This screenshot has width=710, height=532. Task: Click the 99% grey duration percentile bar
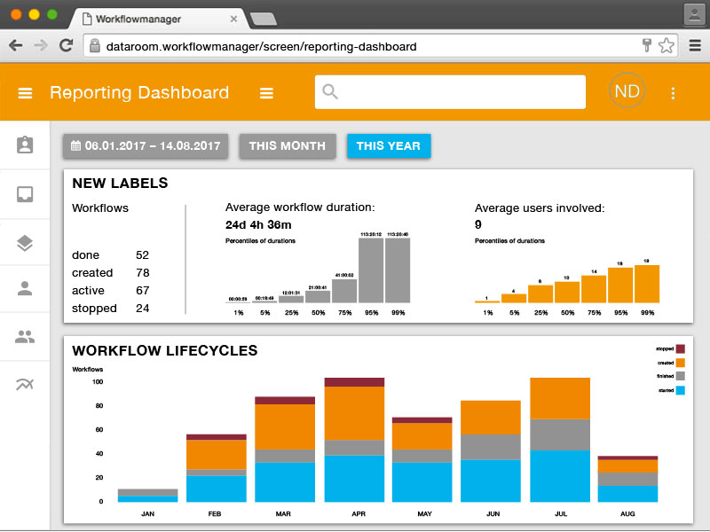(398, 270)
